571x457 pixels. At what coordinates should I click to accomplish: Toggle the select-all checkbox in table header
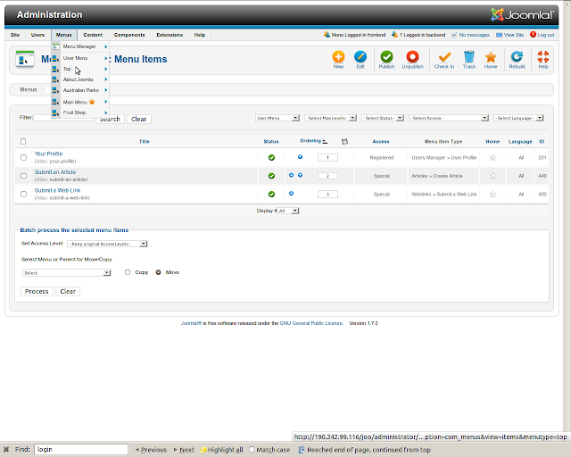click(x=23, y=141)
